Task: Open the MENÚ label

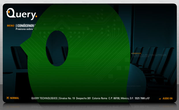Action: coord(11,26)
